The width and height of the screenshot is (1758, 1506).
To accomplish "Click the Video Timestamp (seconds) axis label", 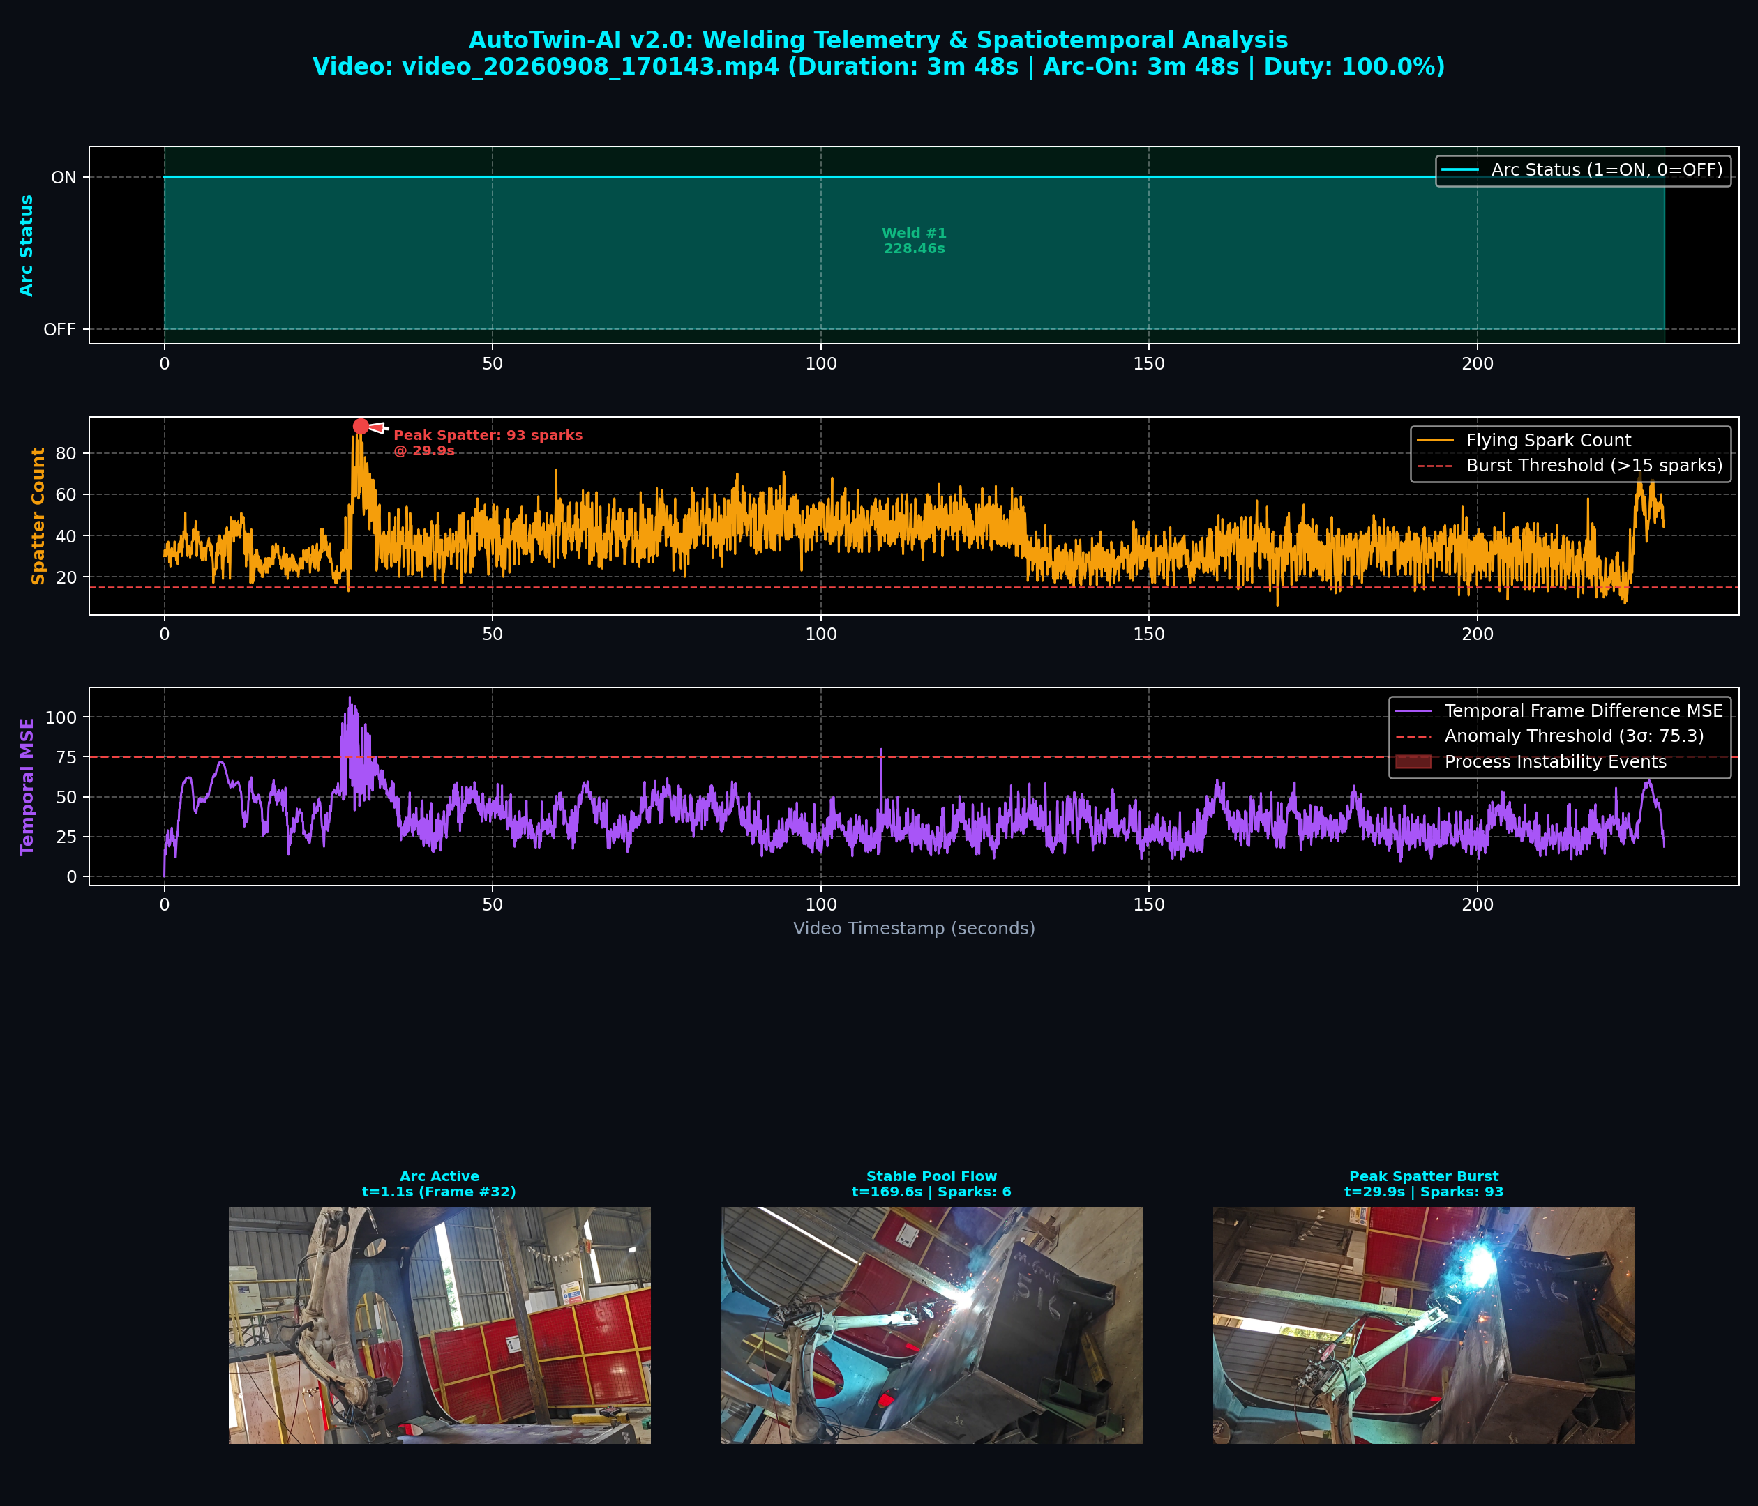I will pyautogui.click(x=914, y=929).
